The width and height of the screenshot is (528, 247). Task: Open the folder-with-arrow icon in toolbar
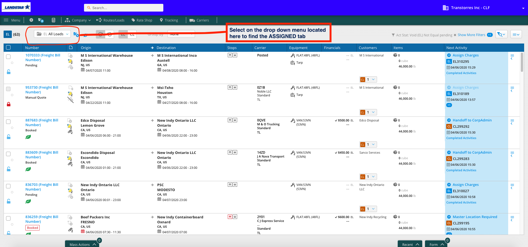coord(41,20)
